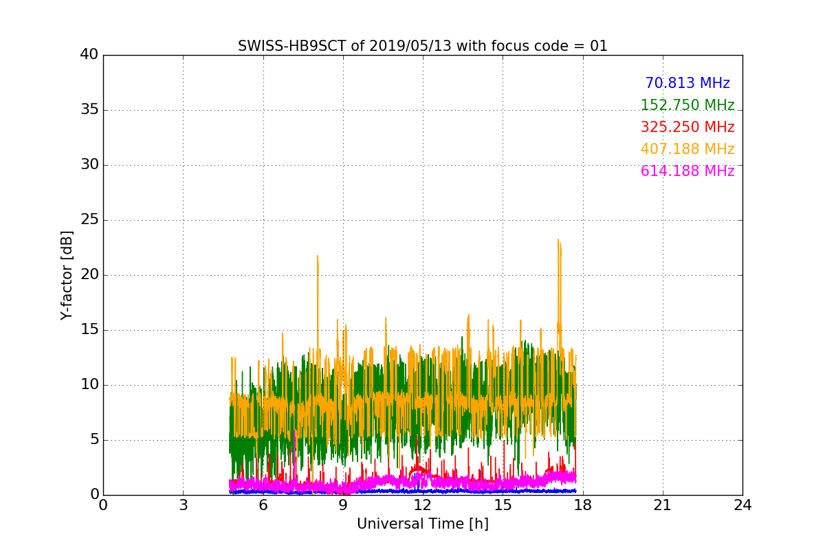This screenshot has height=550, width=825.
Task: Click the orange spike peak near 8 h
Action: pyautogui.click(x=318, y=256)
